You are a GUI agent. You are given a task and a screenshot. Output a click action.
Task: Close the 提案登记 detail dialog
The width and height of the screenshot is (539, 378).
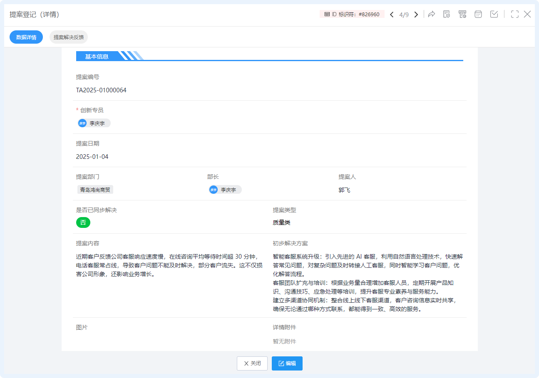(x=527, y=15)
